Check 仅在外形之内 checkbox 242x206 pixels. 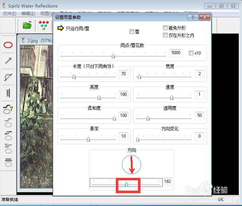[165, 35]
